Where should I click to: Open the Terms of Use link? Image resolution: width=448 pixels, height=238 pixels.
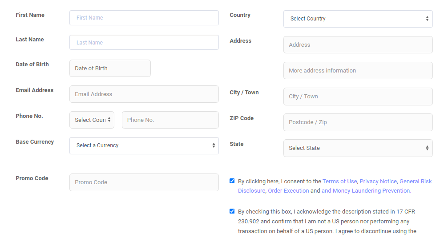[340, 182]
